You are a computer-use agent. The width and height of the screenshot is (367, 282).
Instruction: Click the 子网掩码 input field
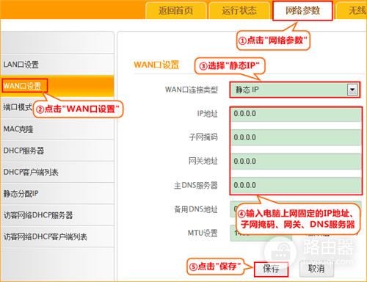coord(296,137)
